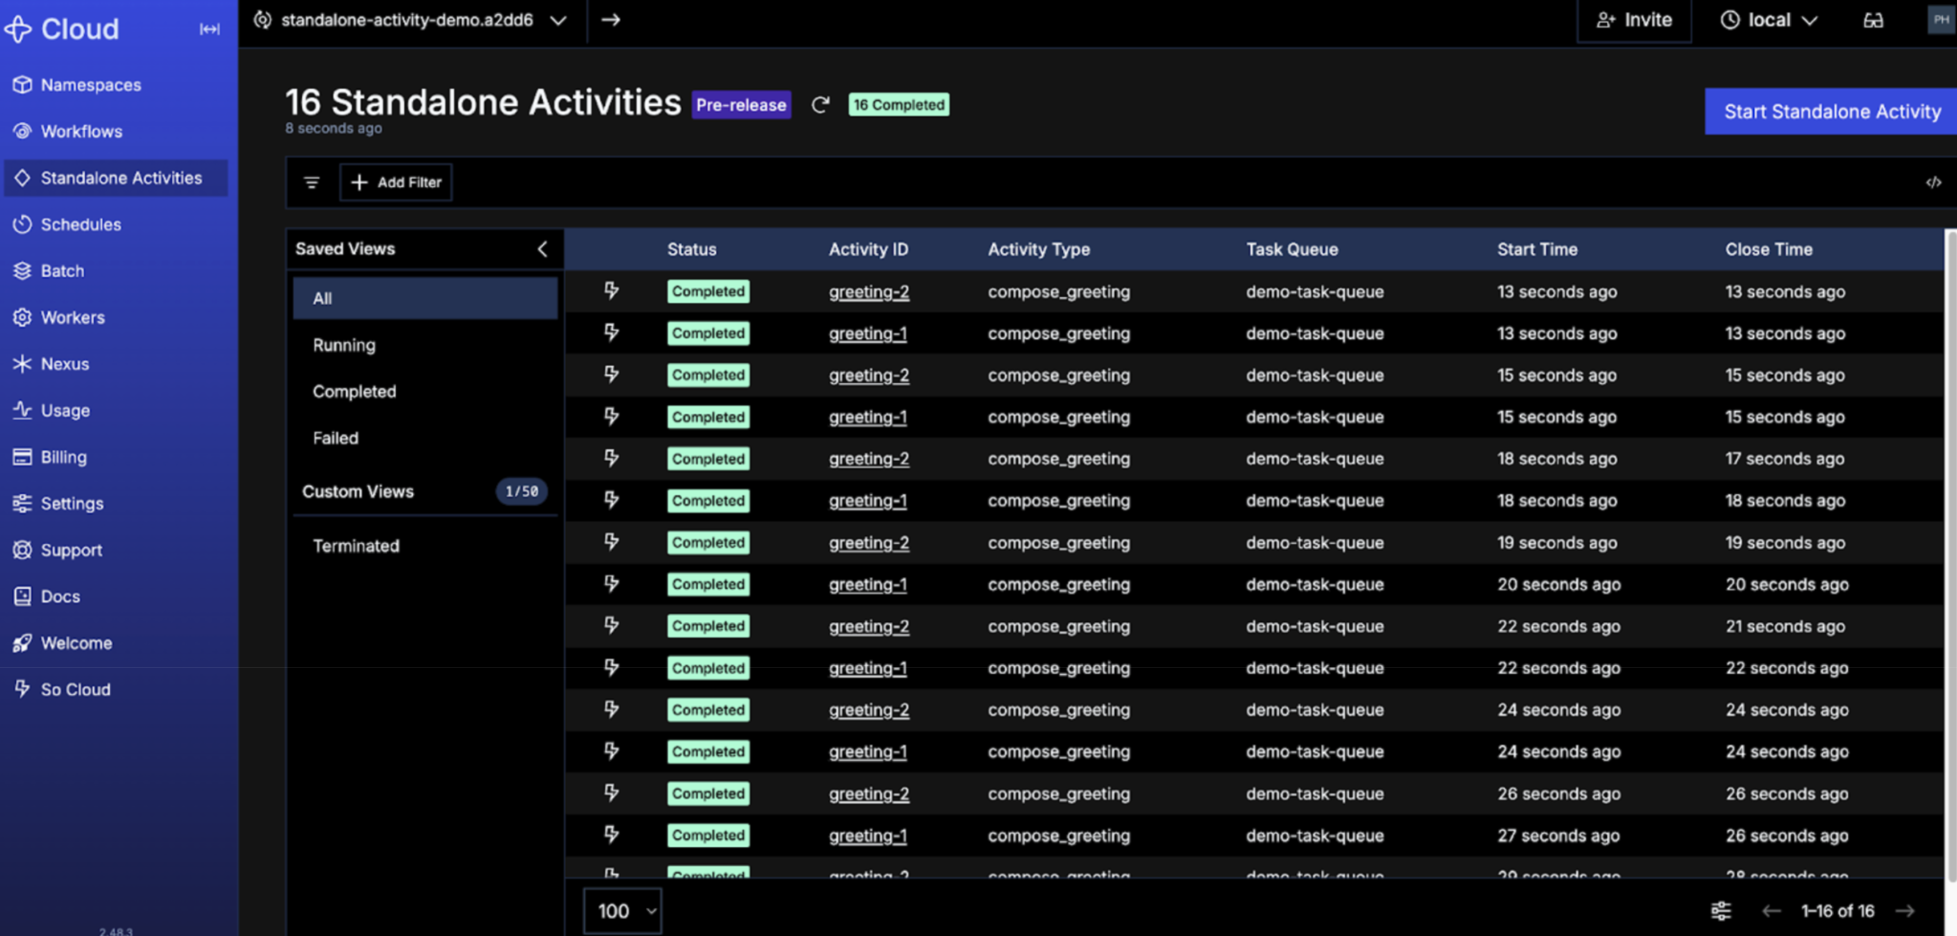Open Namespaces in sidebar

pos(91,85)
